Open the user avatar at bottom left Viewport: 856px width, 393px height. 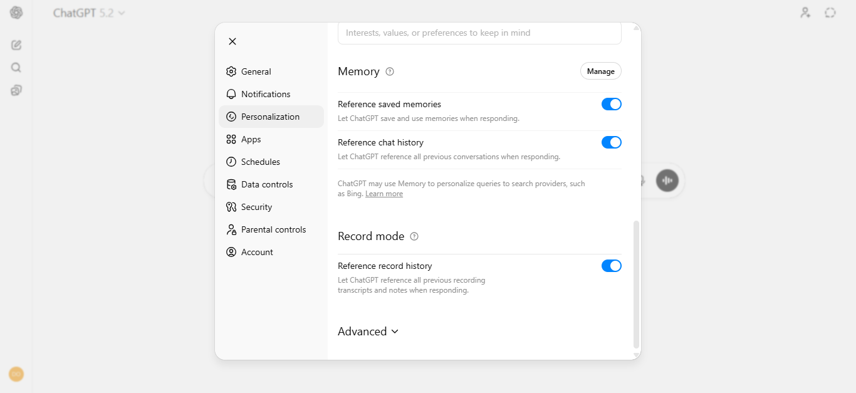click(16, 374)
